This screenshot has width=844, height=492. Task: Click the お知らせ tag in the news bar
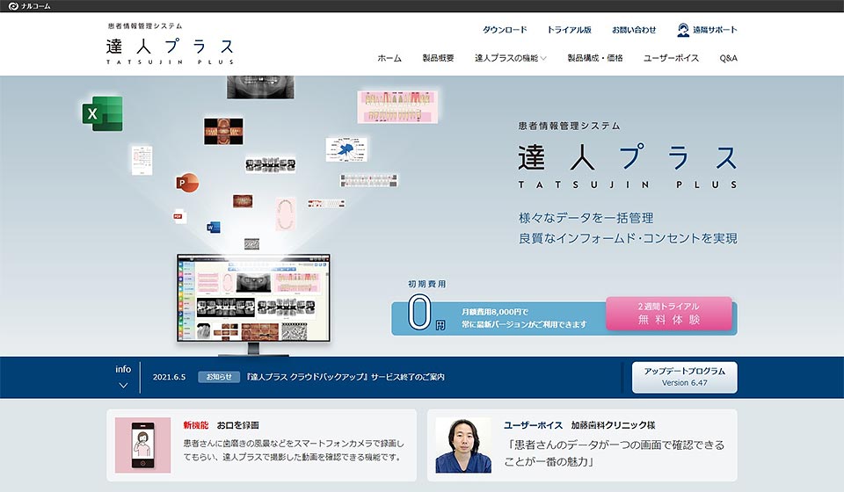tap(219, 377)
